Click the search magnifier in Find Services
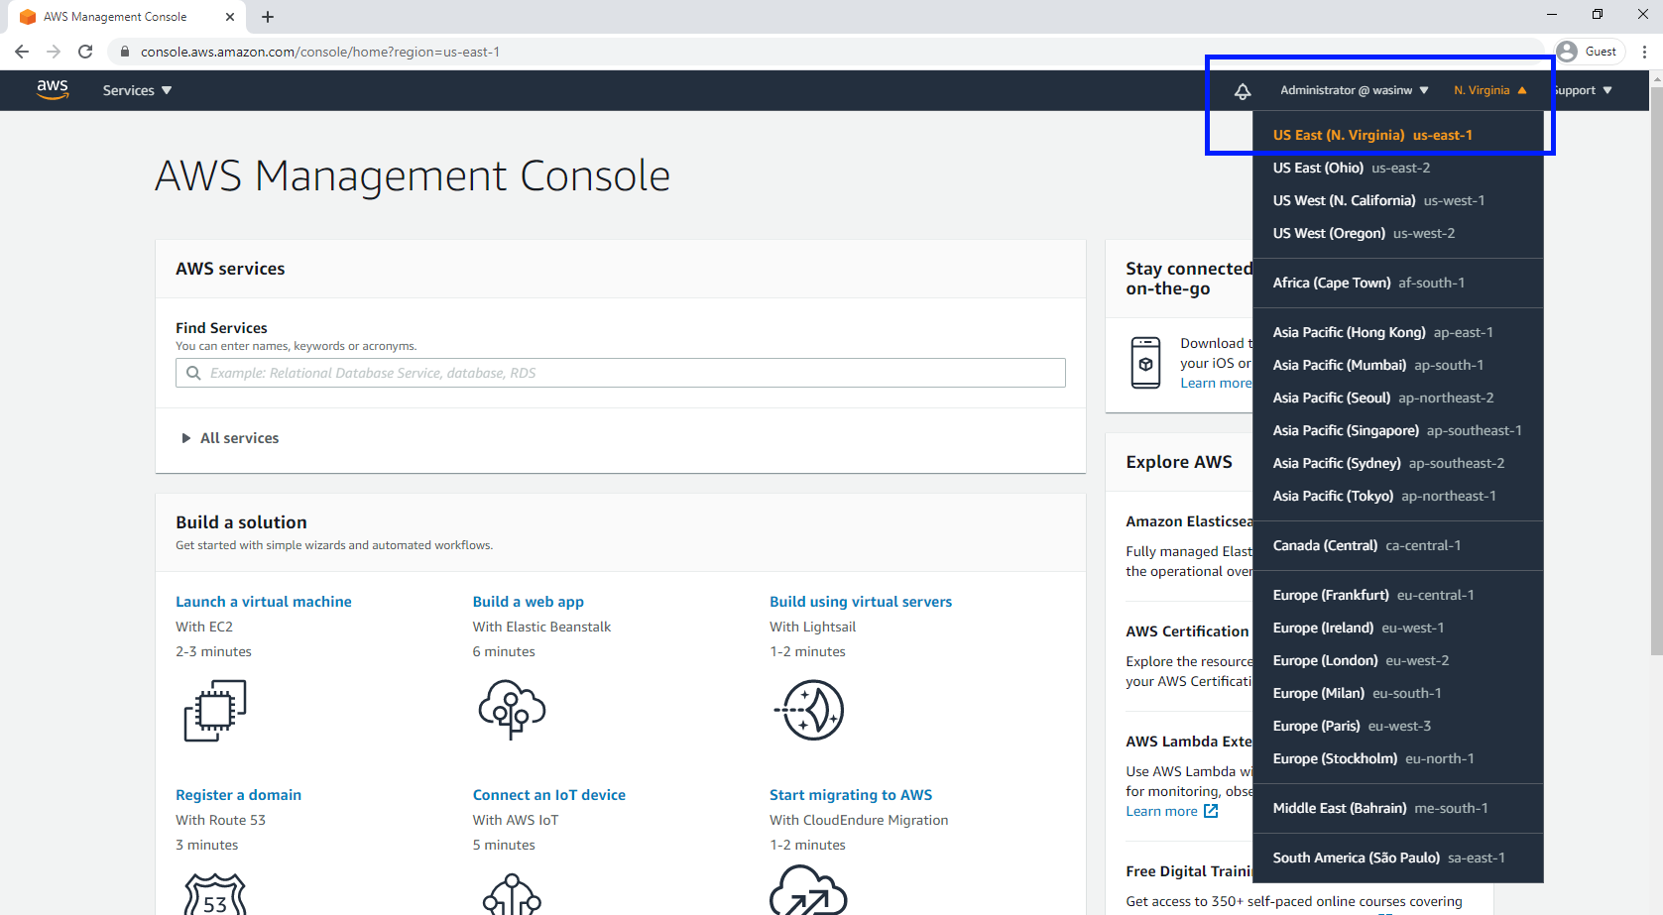Image resolution: width=1663 pixels, height=915 pixels. (194, 372)
